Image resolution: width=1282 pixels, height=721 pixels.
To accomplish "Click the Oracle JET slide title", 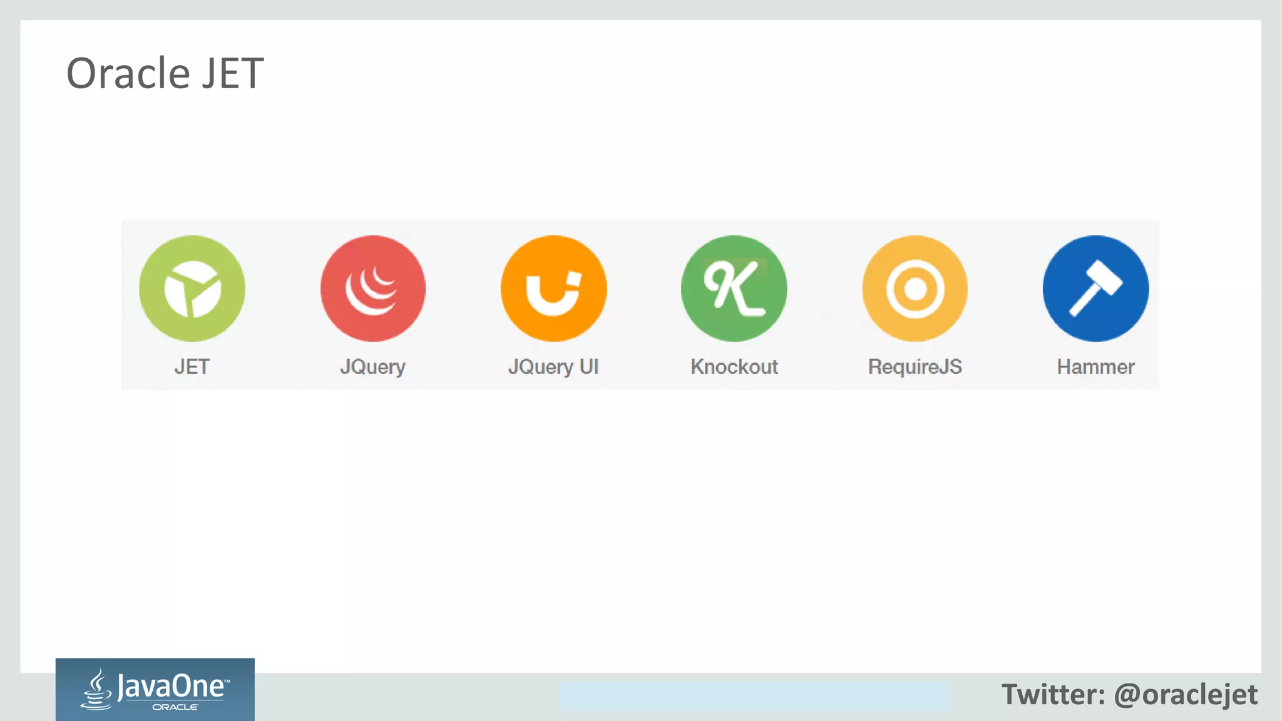I will [165, 73].
